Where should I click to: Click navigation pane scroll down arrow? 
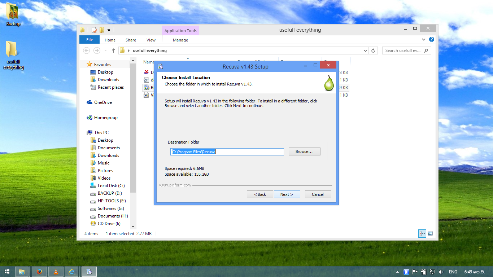(133, 226)
